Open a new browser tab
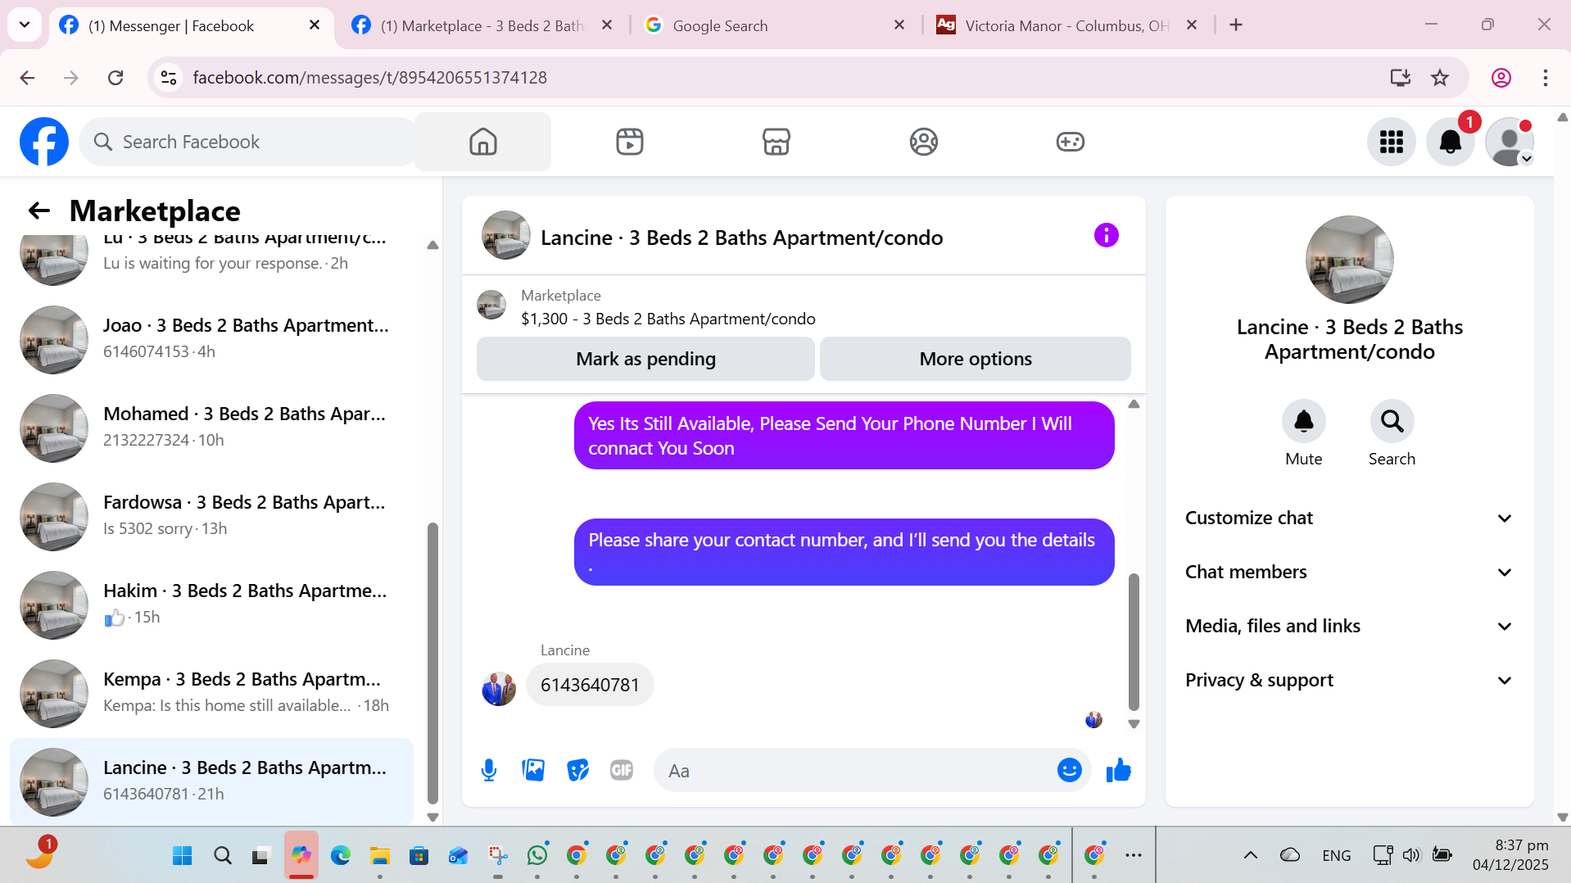 pyautogui.click(x=1236, y=25)
